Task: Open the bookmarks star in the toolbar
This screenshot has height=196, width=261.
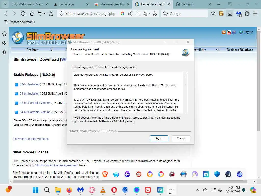Action: pyautogui.click(x=51, y=14)
